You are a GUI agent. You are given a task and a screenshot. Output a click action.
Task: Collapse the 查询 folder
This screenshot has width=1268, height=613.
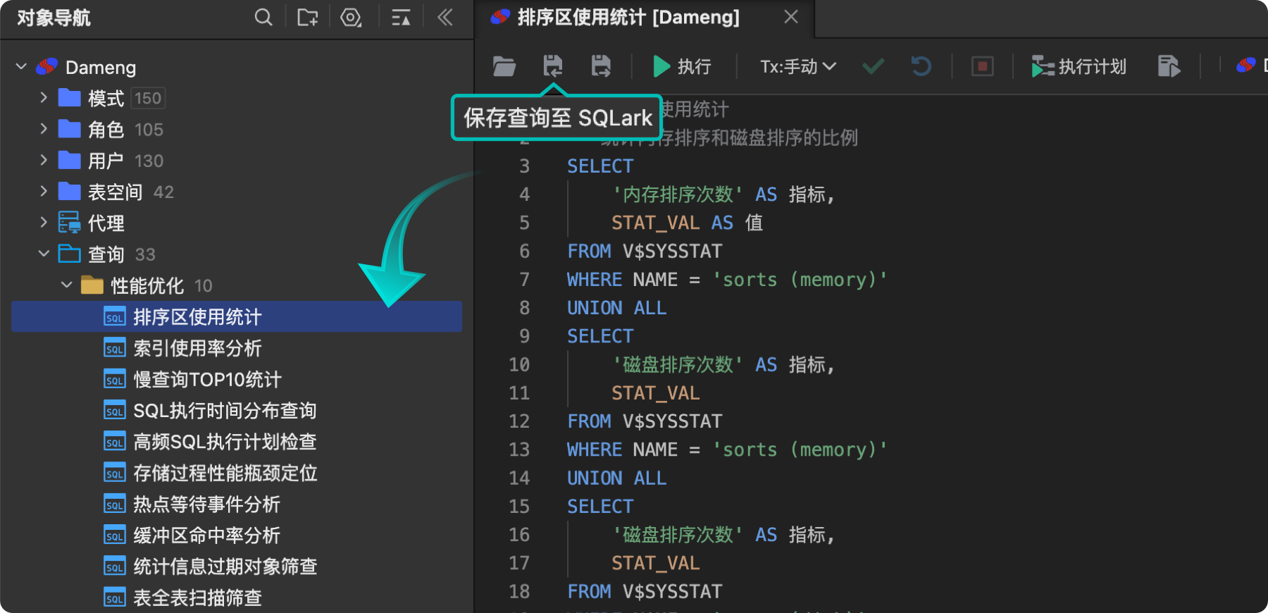tap(44, 254)
